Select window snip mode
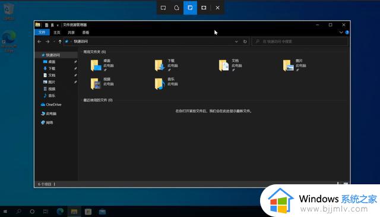380x217 pixels. (x=190, y=8)
